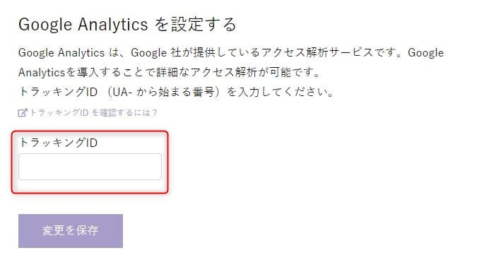The width and height of the screenshot is (484, 260).
Task: Click the words Google Analytics in the heading
Action: tap(83, 25)
